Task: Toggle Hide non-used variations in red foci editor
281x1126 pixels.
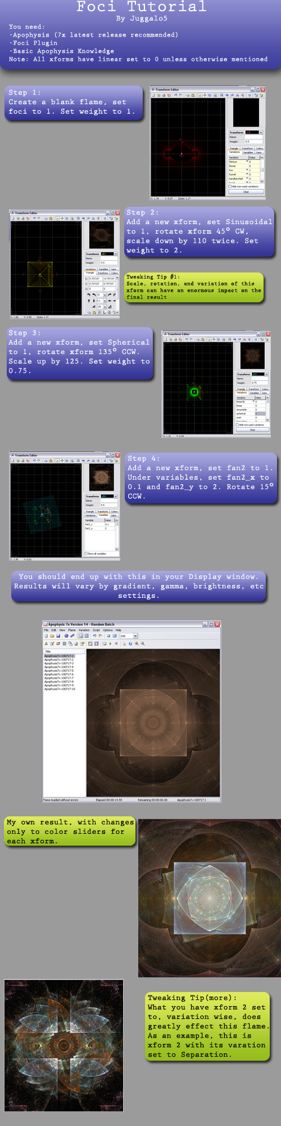Action: [230, 186]
